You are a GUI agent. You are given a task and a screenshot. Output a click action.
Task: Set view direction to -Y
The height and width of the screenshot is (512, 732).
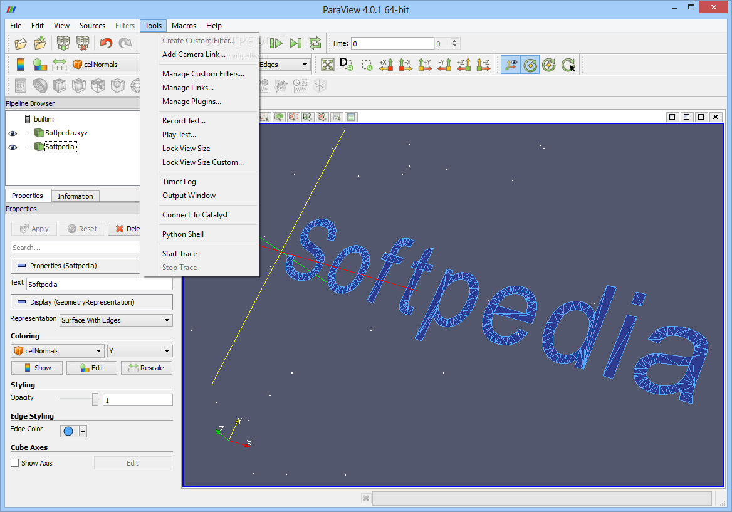[444, 65]
